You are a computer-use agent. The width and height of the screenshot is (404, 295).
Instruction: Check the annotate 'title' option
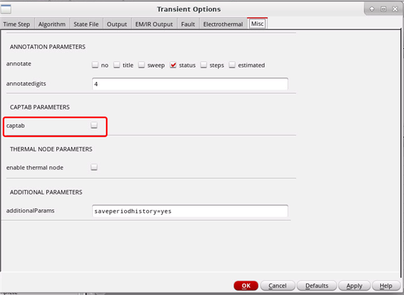[117, 65]
